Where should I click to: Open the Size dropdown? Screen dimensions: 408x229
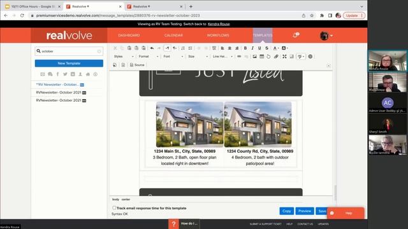click(x=198, y=57)
